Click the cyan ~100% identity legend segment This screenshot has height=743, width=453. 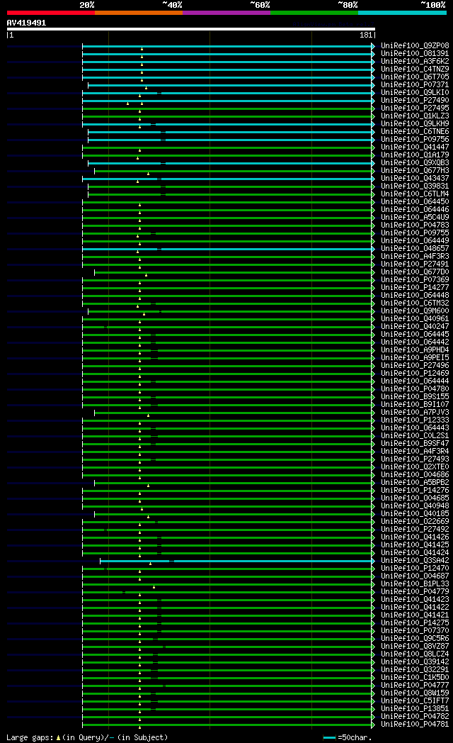[403, 13]
